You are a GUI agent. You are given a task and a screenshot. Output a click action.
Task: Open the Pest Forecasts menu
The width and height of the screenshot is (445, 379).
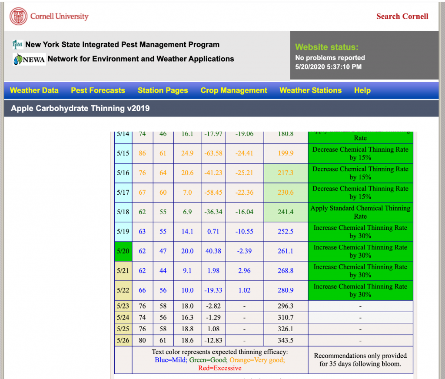coord(98,90)
